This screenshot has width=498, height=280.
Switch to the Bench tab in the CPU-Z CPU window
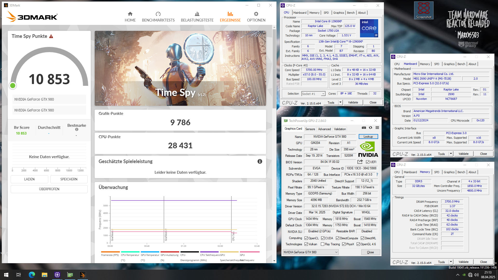coord(351,13)
